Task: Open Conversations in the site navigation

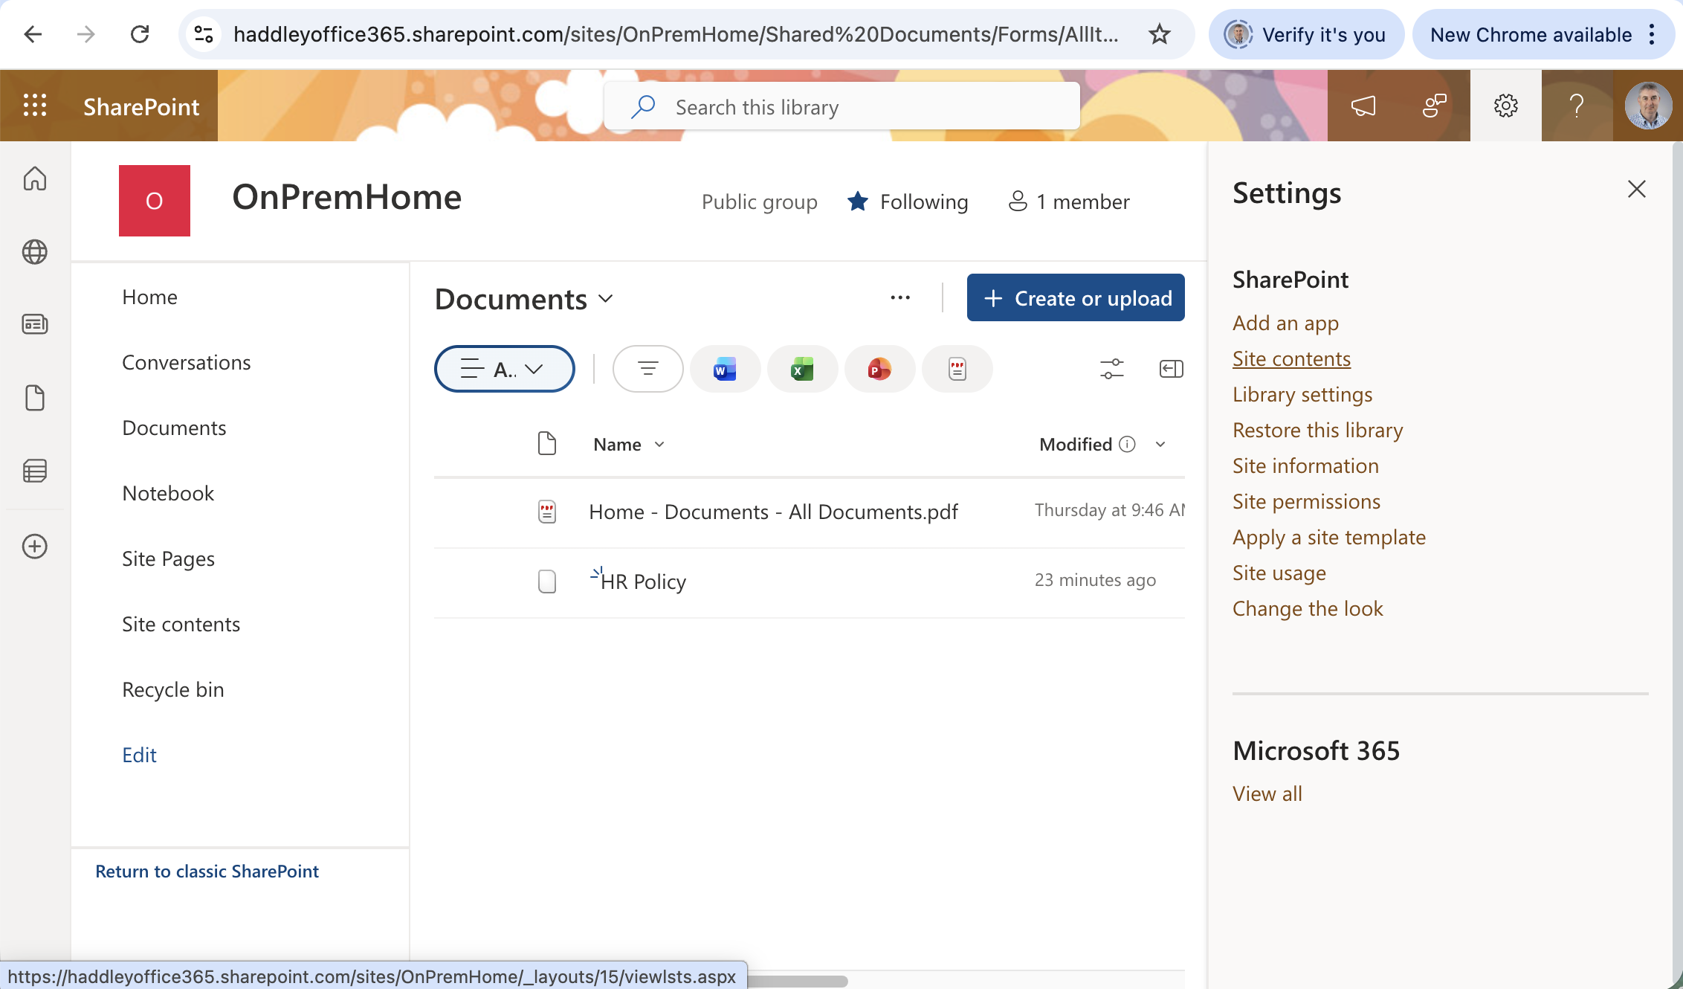Action: point(186,362)
